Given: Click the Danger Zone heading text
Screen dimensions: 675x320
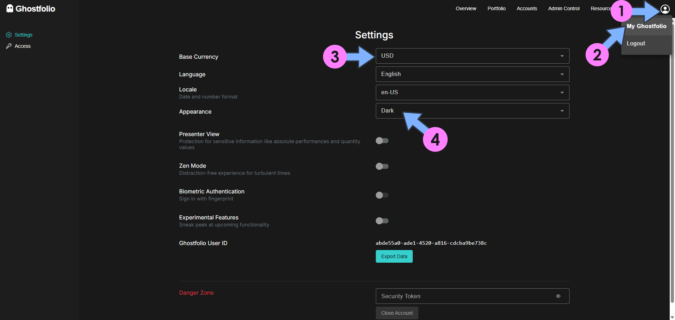Looking at the screenshot, I should point(196,293).
